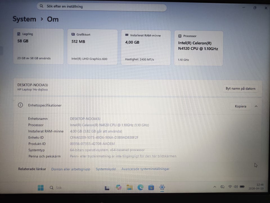This screenshot has width=270, height=203.
Task: Go back to System breadcrumb
Action: 24,19
